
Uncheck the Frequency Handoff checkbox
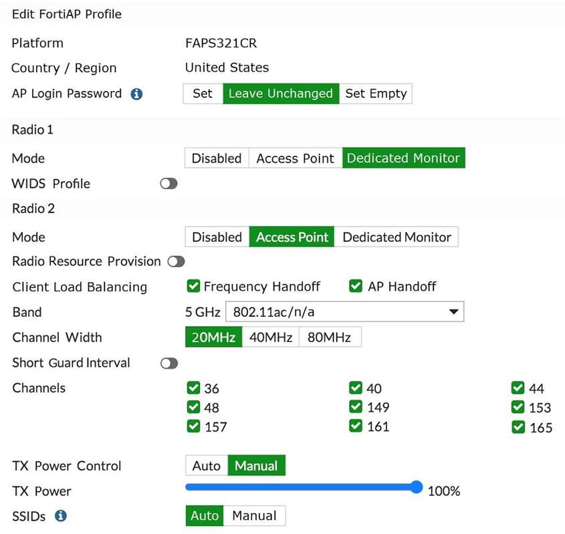tap(193, 286)
